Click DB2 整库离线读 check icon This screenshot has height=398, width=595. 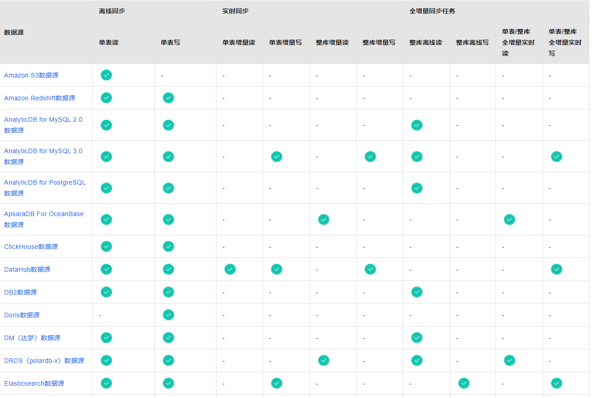click(x=417, y=292)
